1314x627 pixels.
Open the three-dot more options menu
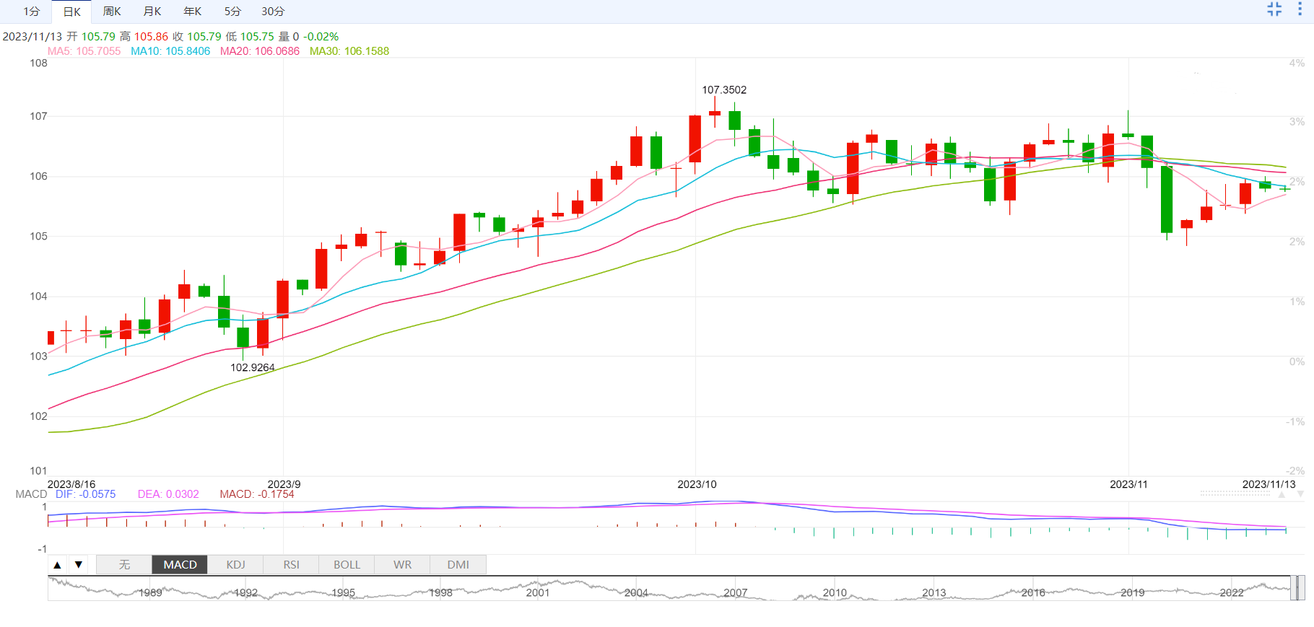click(x=1300, y=9)
